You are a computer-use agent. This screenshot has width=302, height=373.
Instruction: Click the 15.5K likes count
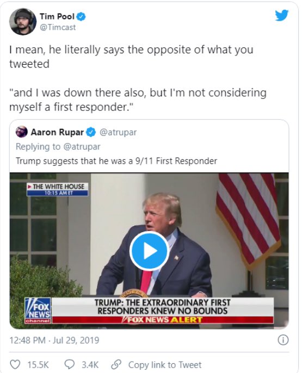click(38, 365)
